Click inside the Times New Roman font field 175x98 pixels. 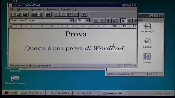tap(40, 20)
